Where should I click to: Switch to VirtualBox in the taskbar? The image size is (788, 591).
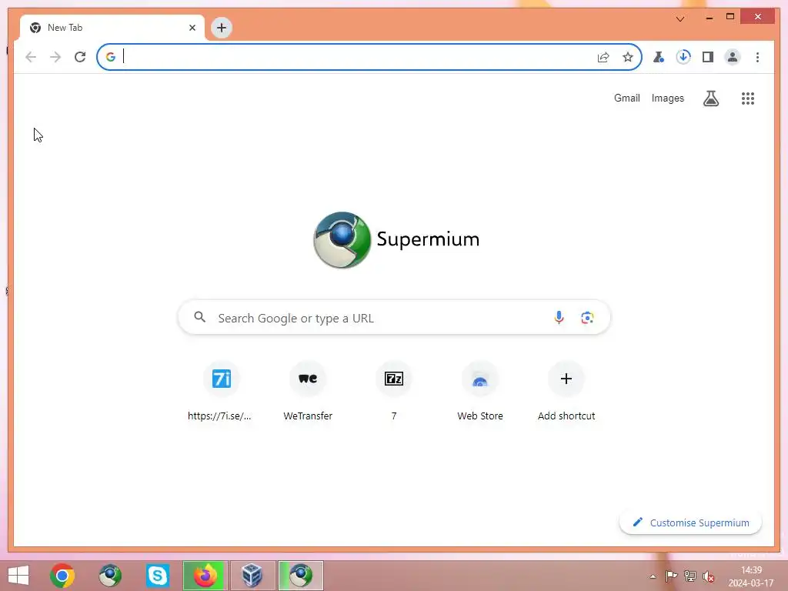[252, 576]
